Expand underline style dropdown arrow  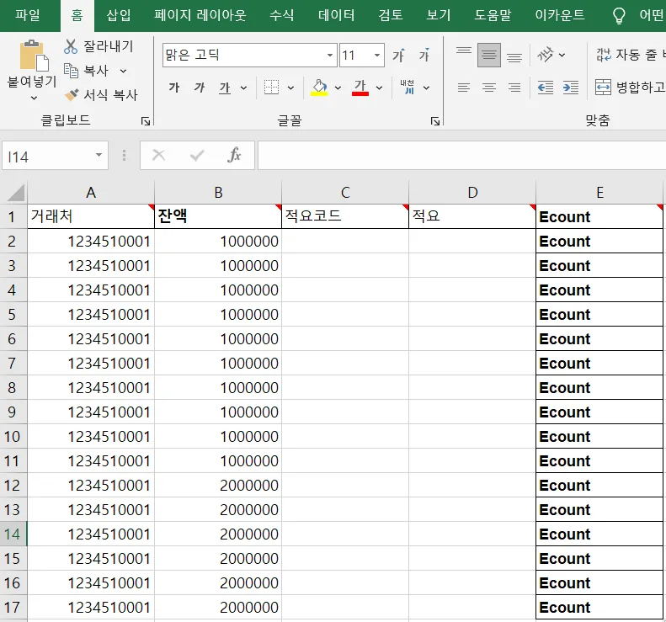click(x=244, y=88)
